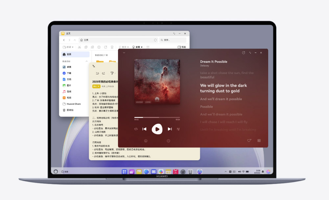The image size is (329, 200).
Task: Toggle the 预览 preview pane
Action: point(182,47)
